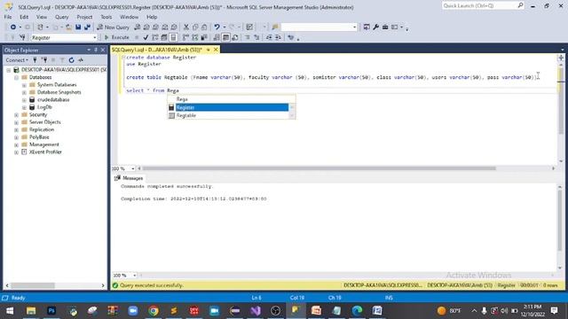
Task: Open the Find combo box dropdown
Action: (354, 27)
